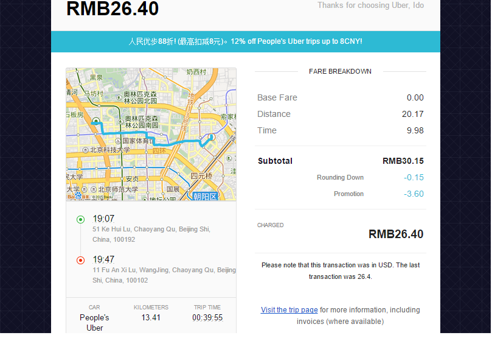Screen dimensions: 492x338
Task: Select the pickup address 51 Ke Hui Lu
Action: point(151,234)
